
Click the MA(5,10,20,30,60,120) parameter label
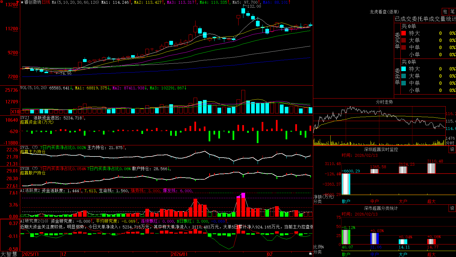pyautogui.click(x=76, y=2)
